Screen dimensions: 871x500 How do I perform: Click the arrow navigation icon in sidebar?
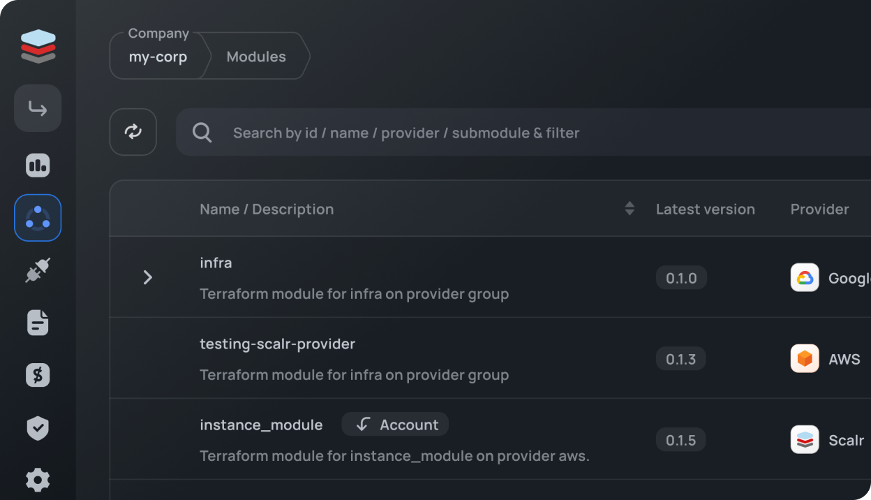[38, 108]
